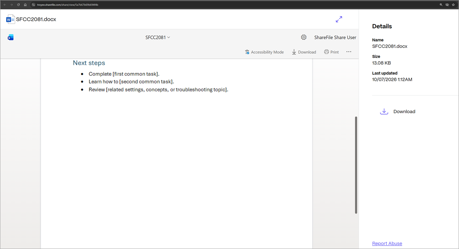Screen dimensions: 459x249
Task: Open the browser zoom magnifier icon
Action: pyautogui.click(x=441, y=5)
